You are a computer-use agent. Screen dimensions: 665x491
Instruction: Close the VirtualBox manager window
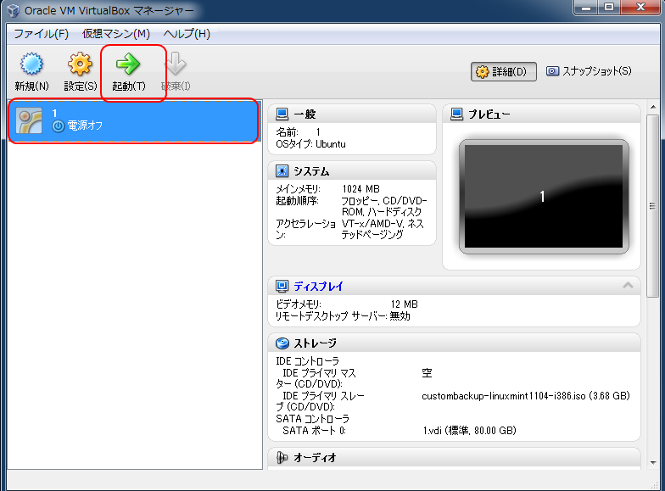click(640, 8)
